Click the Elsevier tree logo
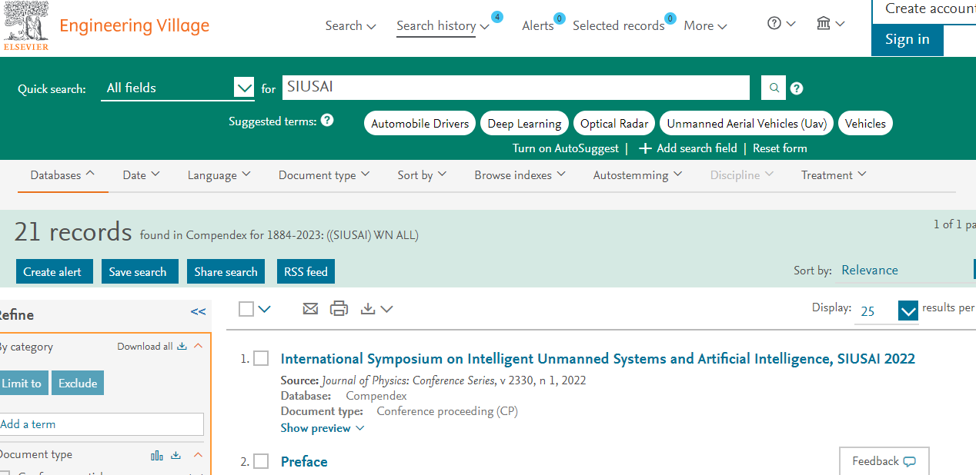Screen dimensions: 976x475 coord(26,26)
